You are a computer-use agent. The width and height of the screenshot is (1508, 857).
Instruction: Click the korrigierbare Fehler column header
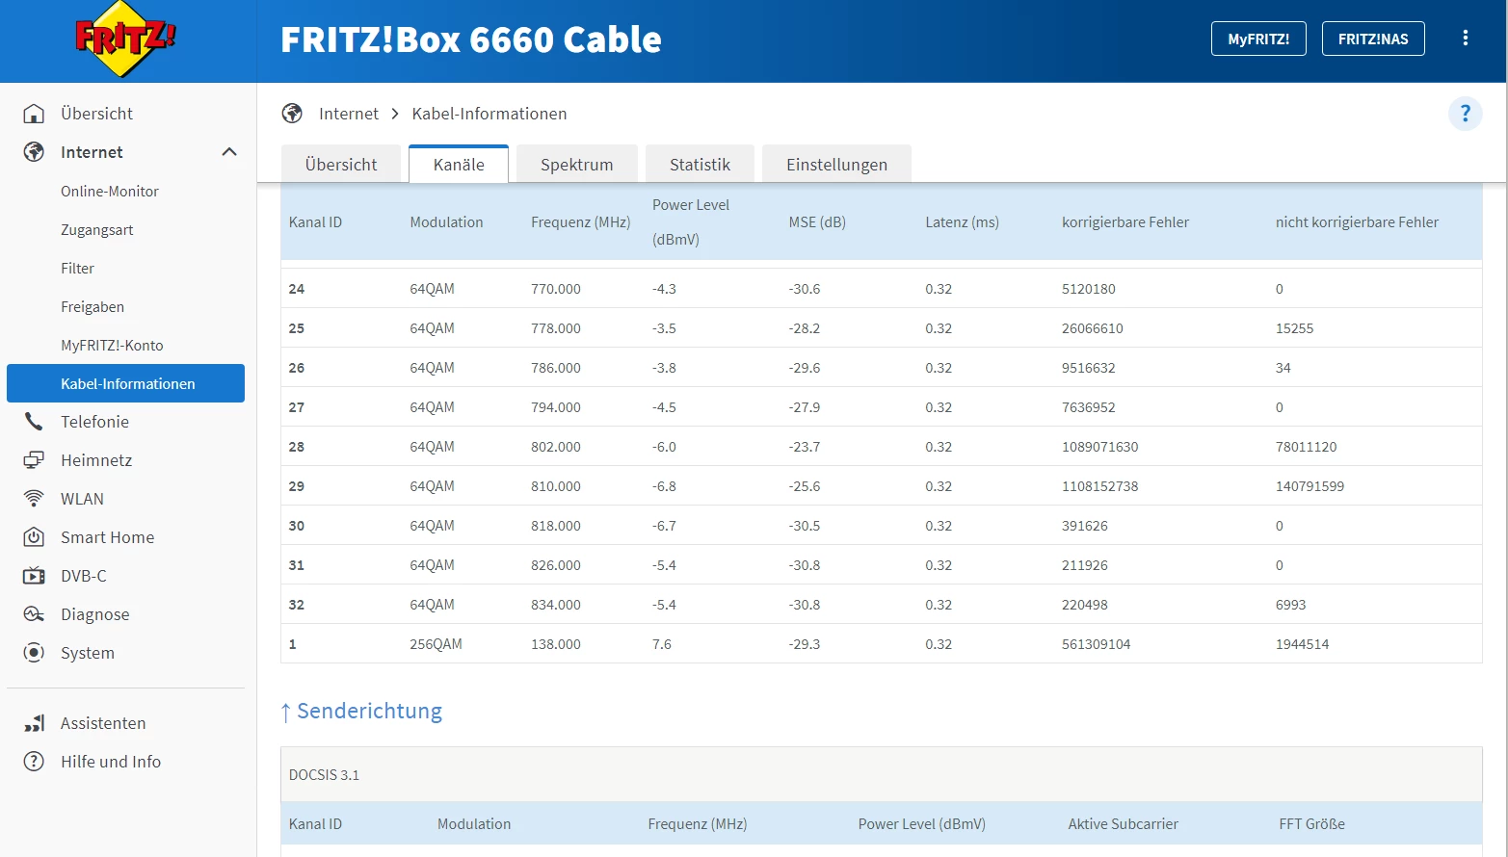pyautogui.click(x=1125, y=222)
